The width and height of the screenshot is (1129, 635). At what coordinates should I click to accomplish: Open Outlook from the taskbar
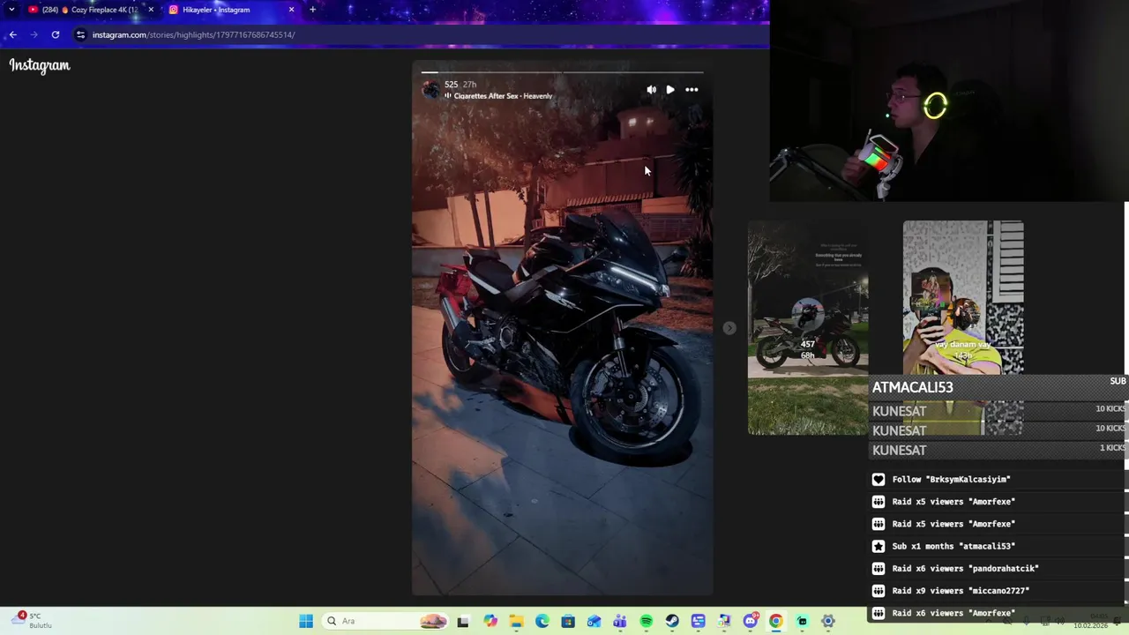[x=594, y=621]
